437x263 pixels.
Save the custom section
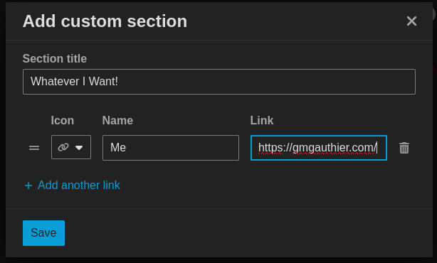(43, 233)
